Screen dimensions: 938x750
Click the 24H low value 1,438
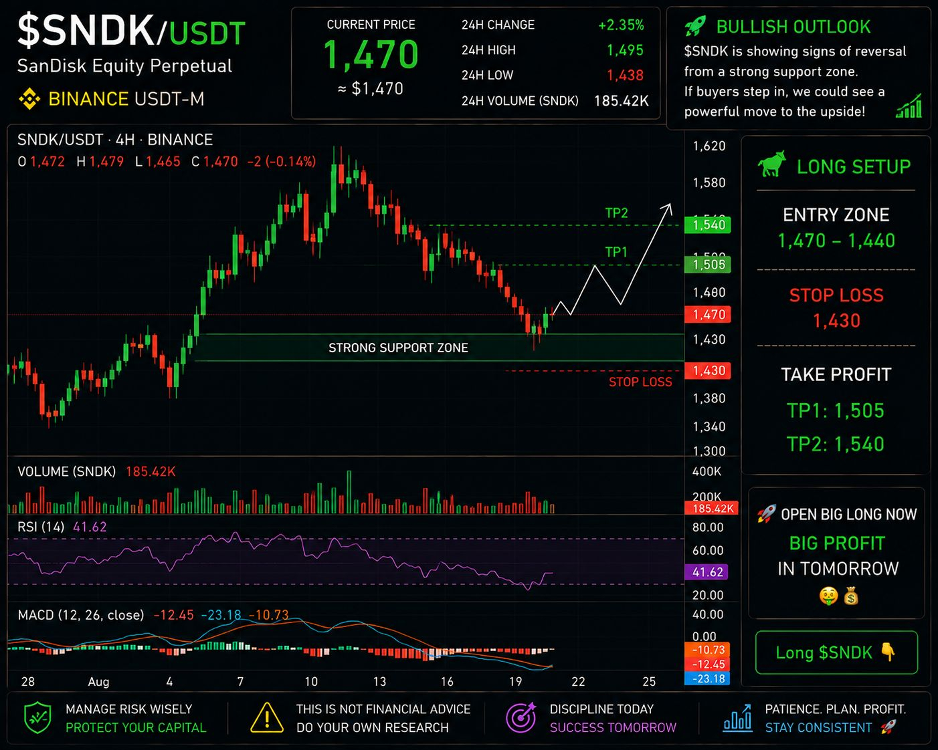point(625,76)
